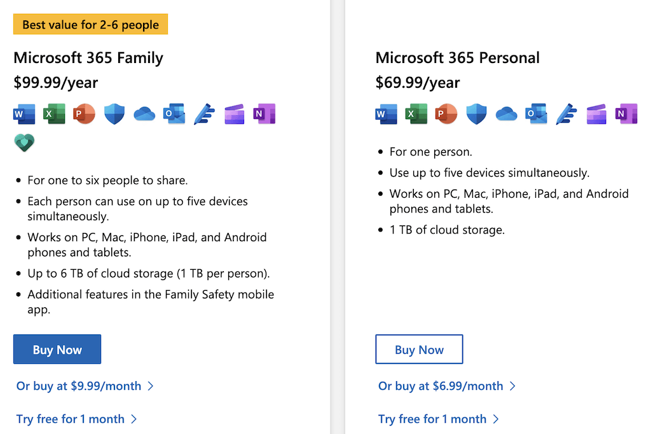Click the Excel icon in the Family plan
The width and height of the screenshot is (651, 434).
coord(55,114)
